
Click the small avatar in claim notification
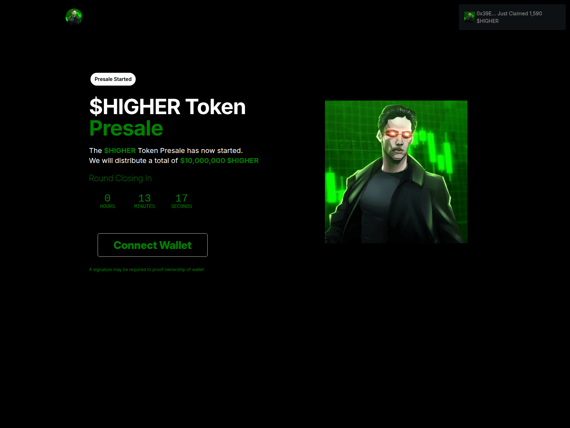[x=469, y=17]
